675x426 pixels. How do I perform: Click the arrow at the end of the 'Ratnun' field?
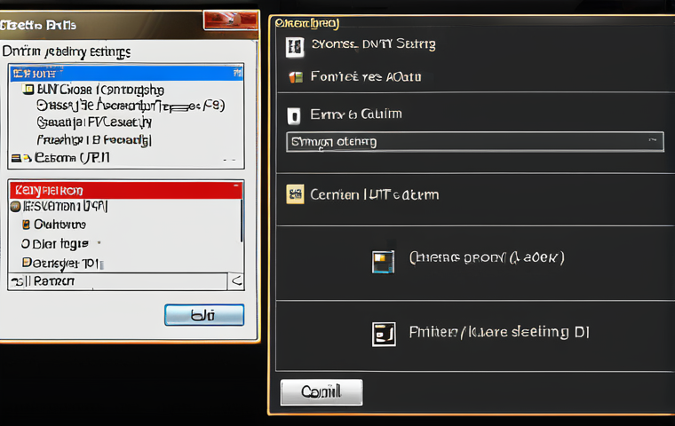tap(236, 281)
